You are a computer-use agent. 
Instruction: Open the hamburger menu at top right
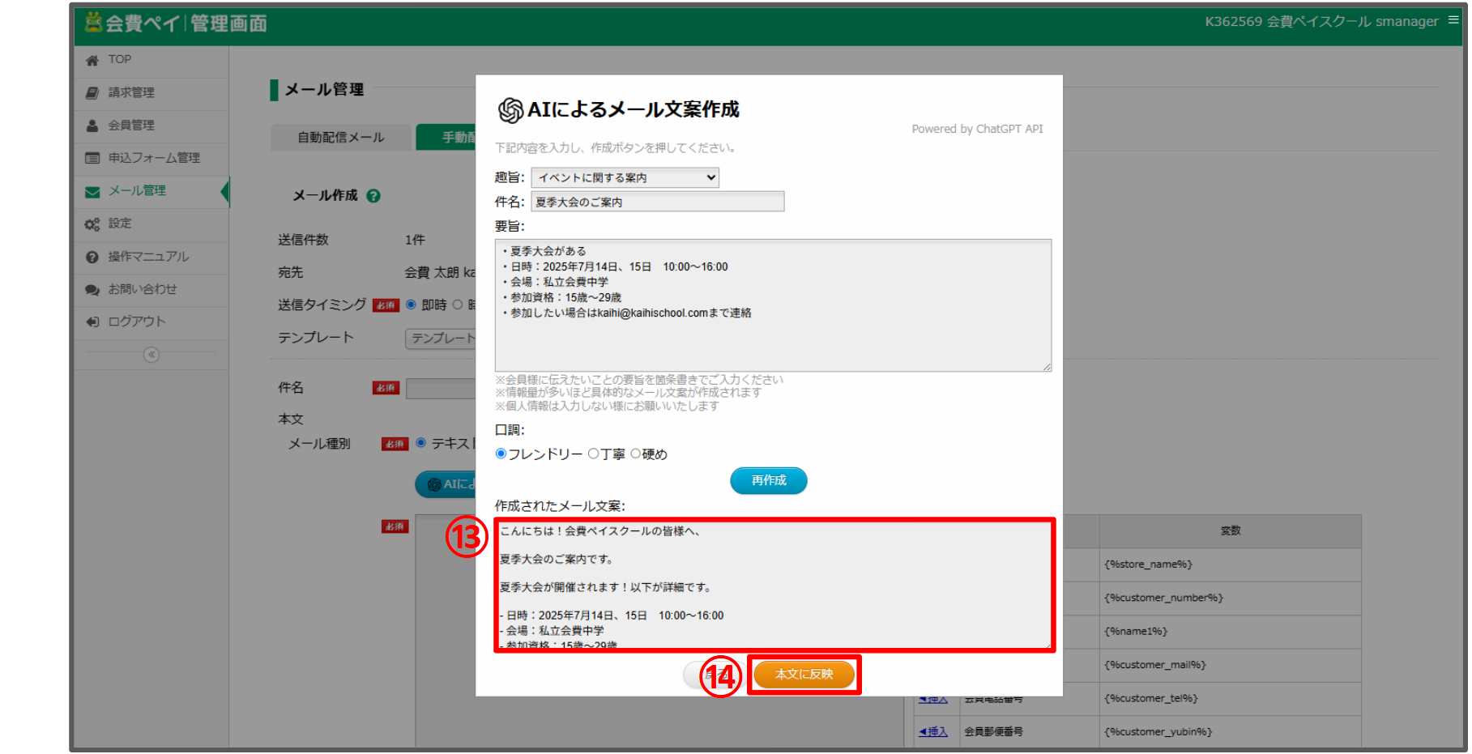(1453, 20)
